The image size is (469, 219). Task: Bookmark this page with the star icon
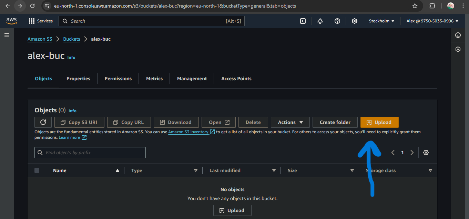pos(415,6)
